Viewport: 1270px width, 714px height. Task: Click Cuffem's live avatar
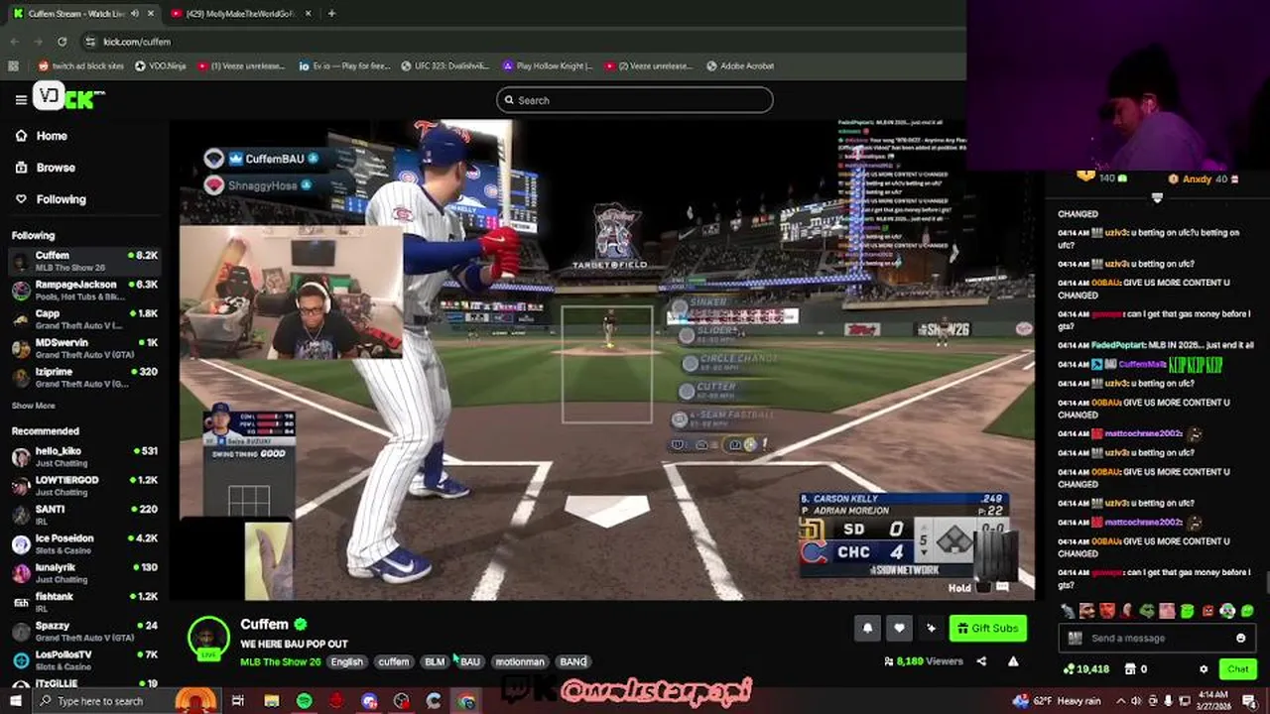(x=208, y=638)
